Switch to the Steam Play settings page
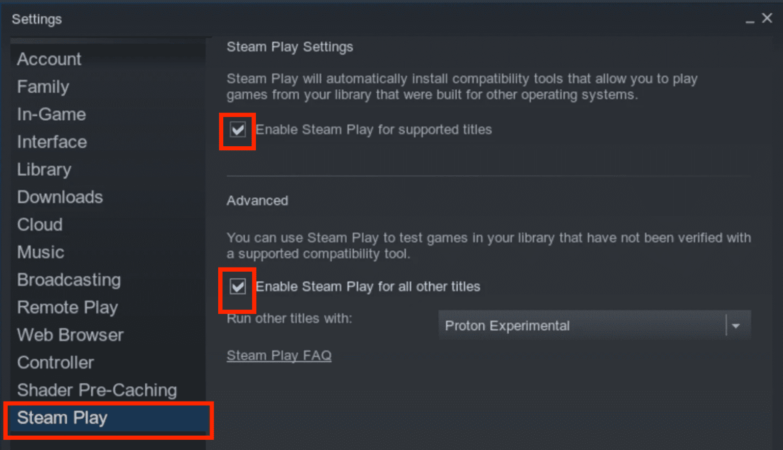Image resolution: width=783 pixels, height=450 pixels. (62, 418)
